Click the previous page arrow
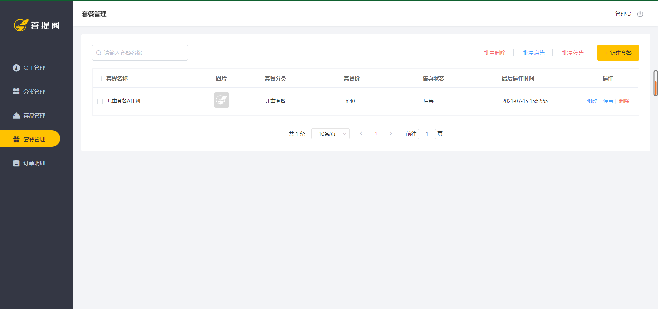Viewport: 658px width, 309px height. coord(361,133)
